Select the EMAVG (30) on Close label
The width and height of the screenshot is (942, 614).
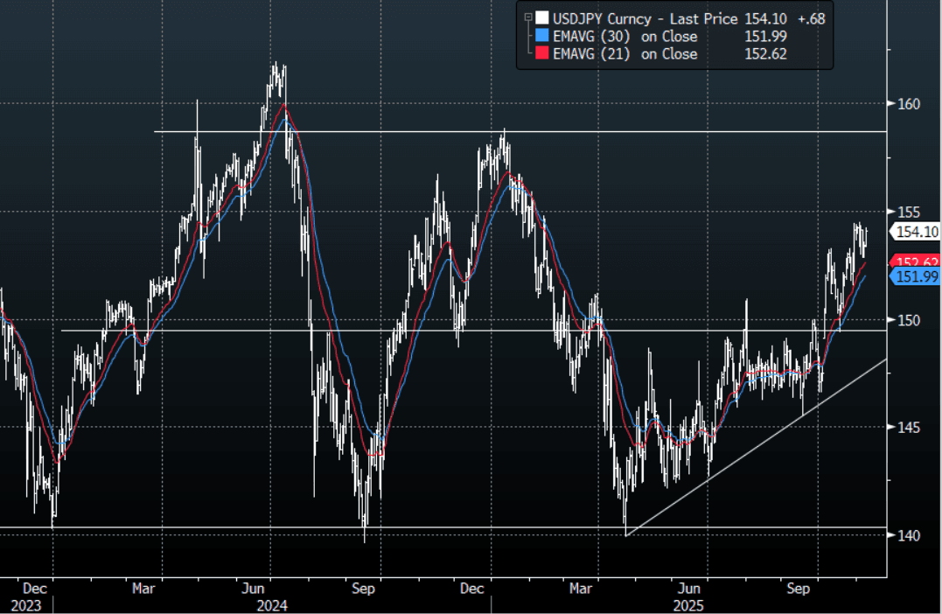(625, 37)
